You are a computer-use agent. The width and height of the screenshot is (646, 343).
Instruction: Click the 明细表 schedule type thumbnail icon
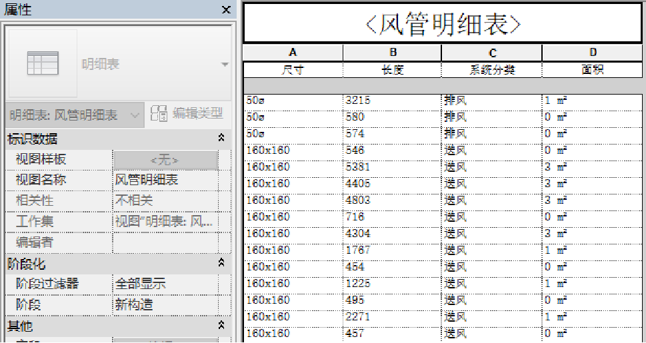(x=42, y=63)
